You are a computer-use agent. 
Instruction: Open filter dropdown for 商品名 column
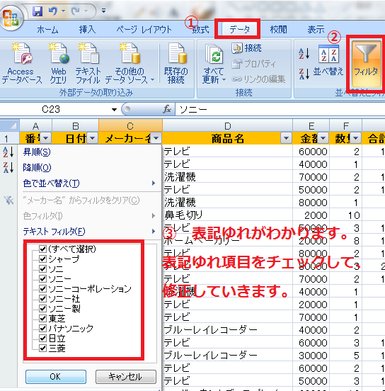pyautogui.click(x=286, y=138)
